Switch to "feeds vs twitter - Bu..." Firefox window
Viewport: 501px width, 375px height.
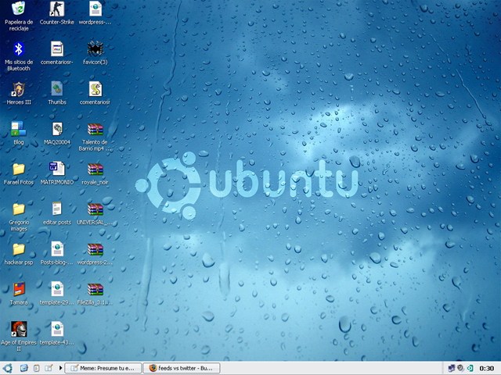click(x=182, y=368)
